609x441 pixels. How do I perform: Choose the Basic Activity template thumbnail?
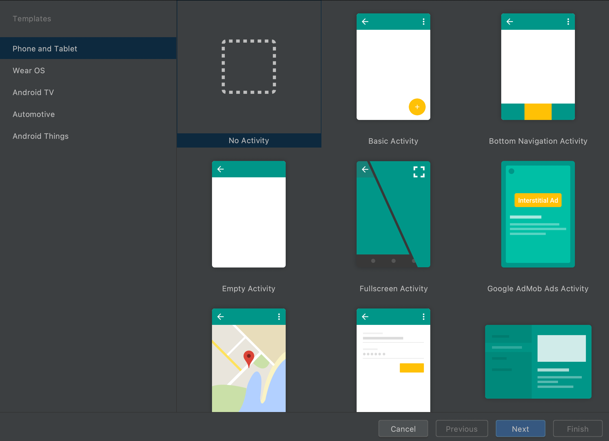pos(393,67)
